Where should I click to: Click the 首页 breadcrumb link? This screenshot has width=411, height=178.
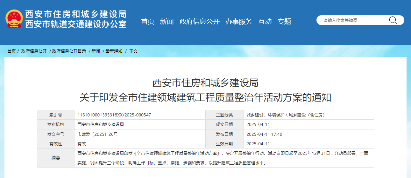click(11, 51)
